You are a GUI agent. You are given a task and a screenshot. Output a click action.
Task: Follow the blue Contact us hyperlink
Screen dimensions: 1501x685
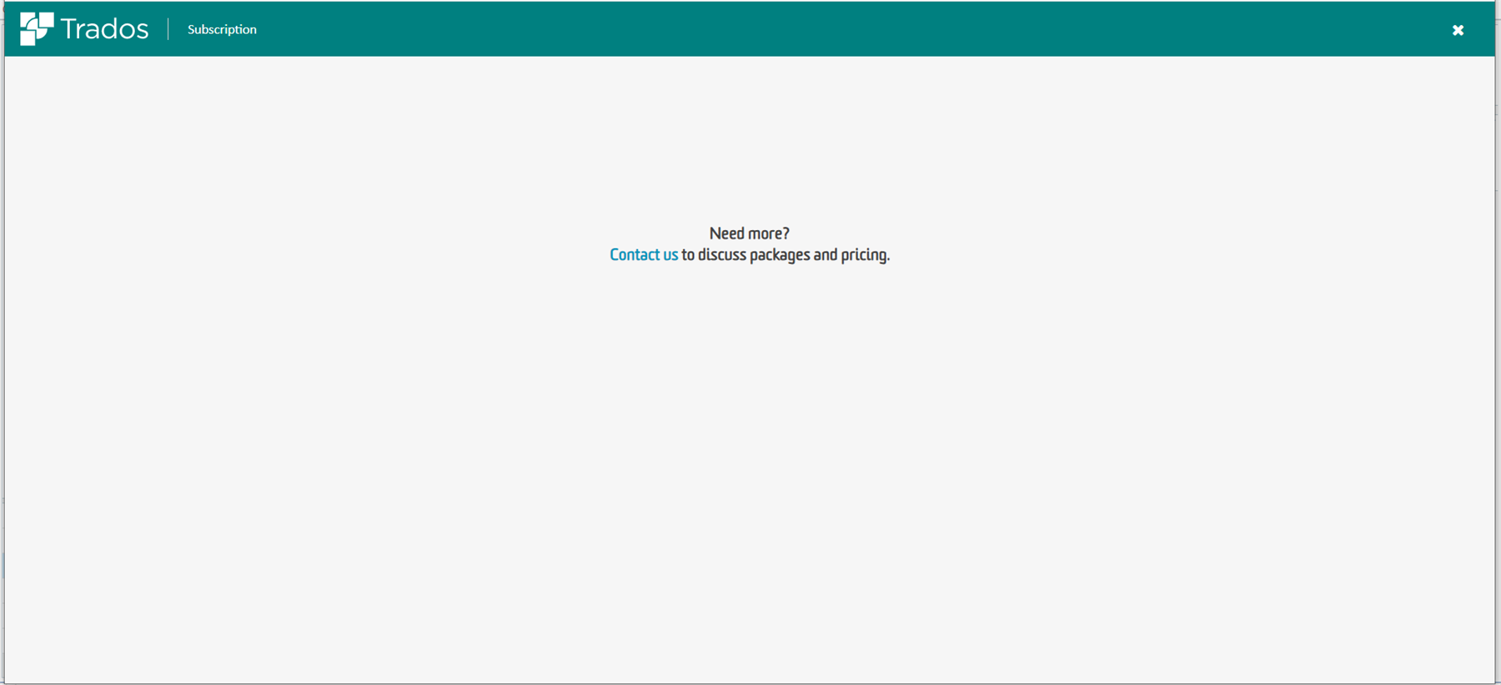coord(643,255)
